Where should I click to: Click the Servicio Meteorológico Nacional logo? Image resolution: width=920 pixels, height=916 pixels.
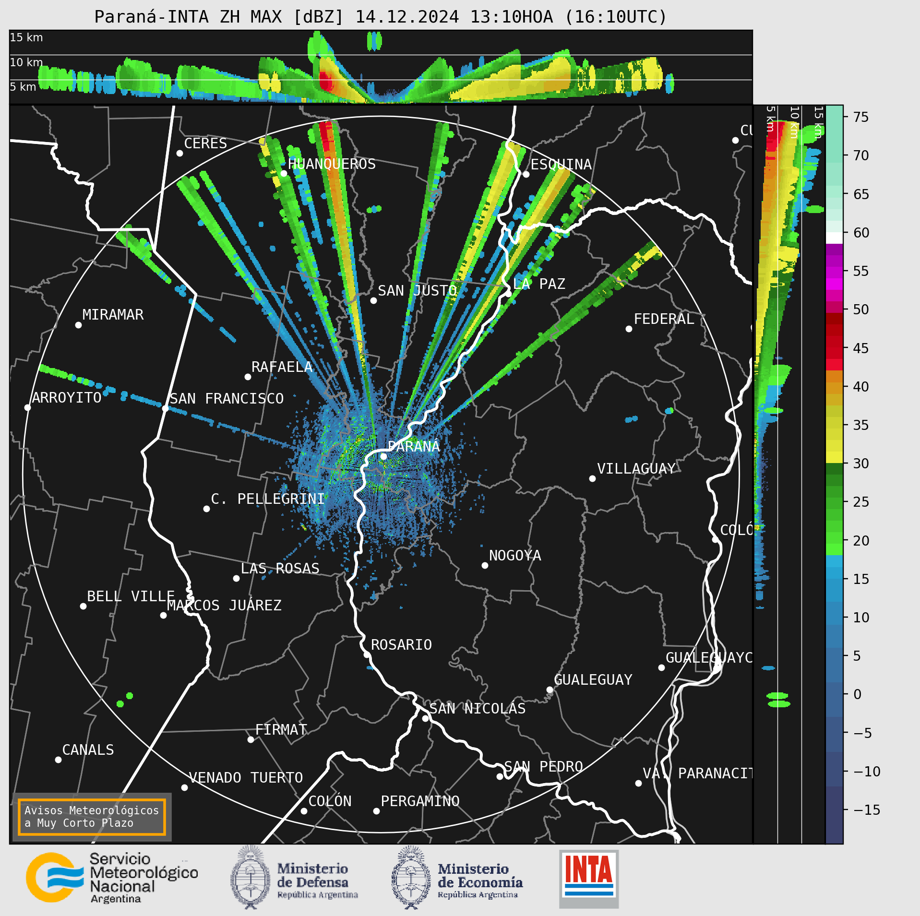coord(112,878)
